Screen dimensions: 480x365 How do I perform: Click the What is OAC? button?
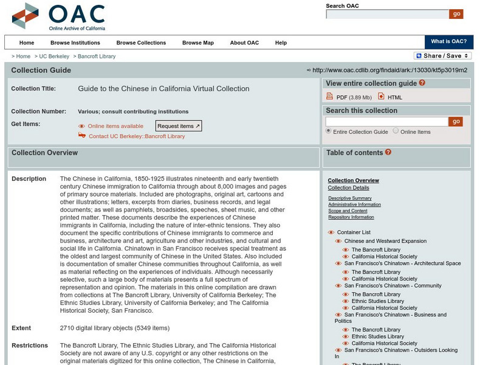click(449, 42)
